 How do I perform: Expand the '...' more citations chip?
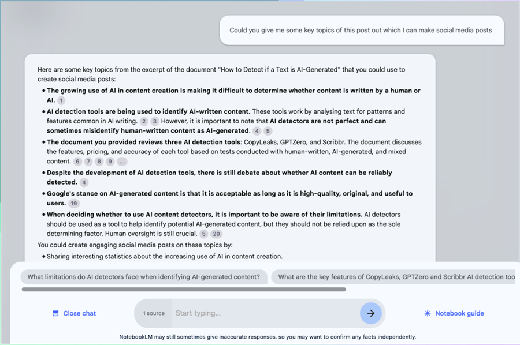pyautogui.click(x=122, y=162)
